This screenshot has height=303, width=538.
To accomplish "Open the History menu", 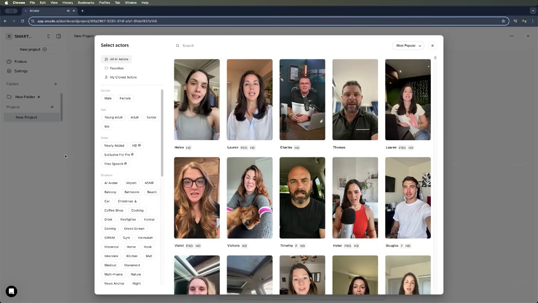I will pos(68,3).
